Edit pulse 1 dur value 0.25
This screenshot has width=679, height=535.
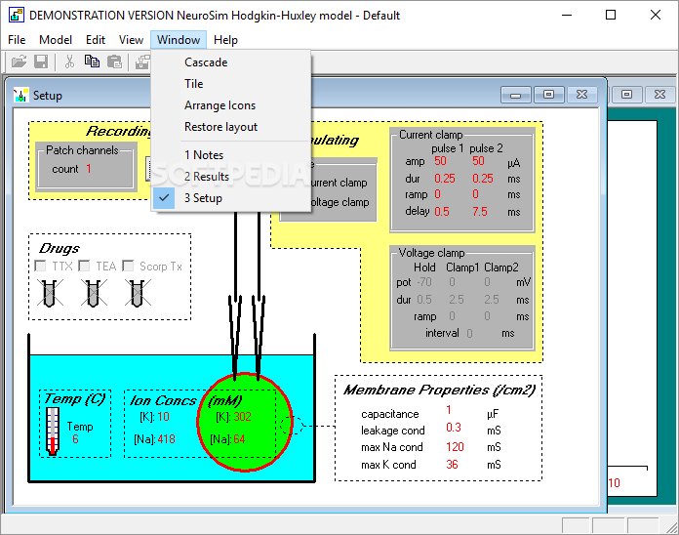coord(445,179)
